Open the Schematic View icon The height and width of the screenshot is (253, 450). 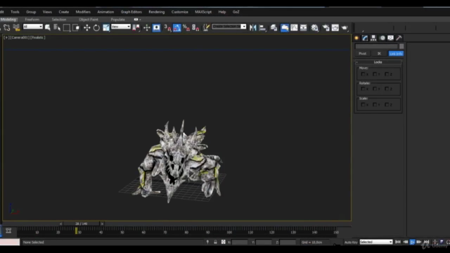[x=303, y=27]
